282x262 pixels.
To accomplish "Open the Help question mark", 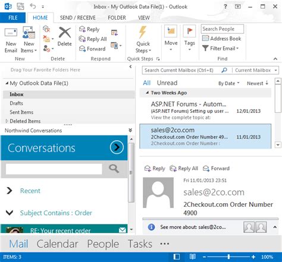I will (x=225, y=7).
